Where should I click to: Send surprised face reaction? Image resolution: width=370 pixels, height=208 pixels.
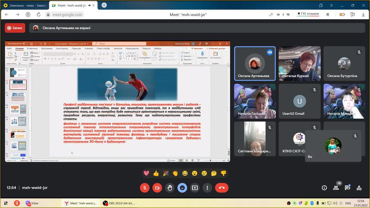[194, 173]
